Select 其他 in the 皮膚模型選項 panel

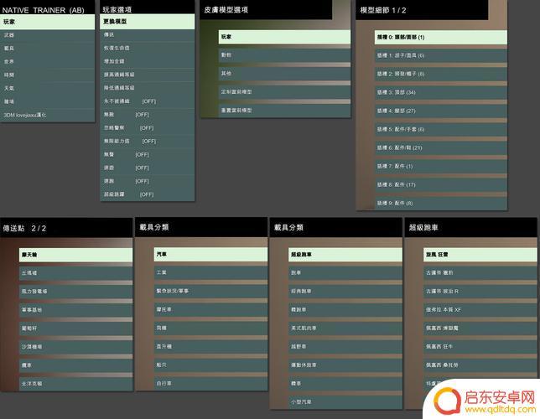[284, 74]
